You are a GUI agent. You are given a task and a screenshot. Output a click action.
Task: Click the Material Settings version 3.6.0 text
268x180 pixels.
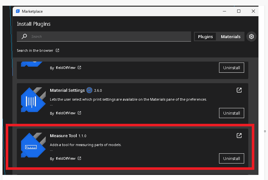[98, 90]
